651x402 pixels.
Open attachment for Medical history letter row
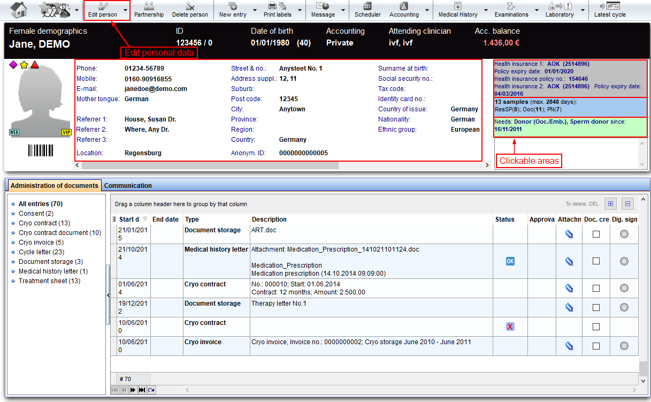[569, 261]
